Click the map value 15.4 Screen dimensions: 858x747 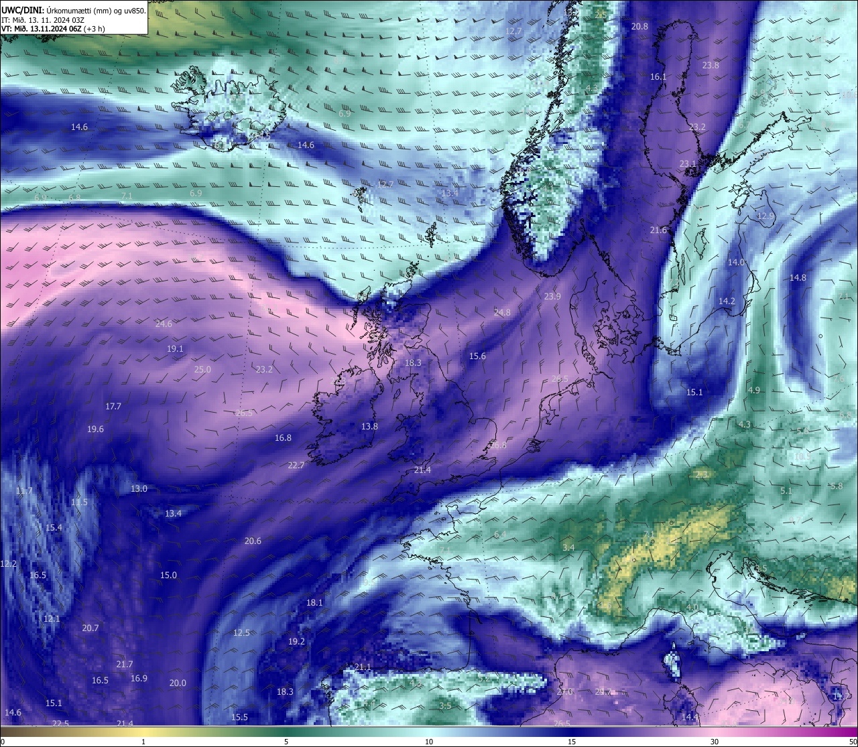pos(54,528)
